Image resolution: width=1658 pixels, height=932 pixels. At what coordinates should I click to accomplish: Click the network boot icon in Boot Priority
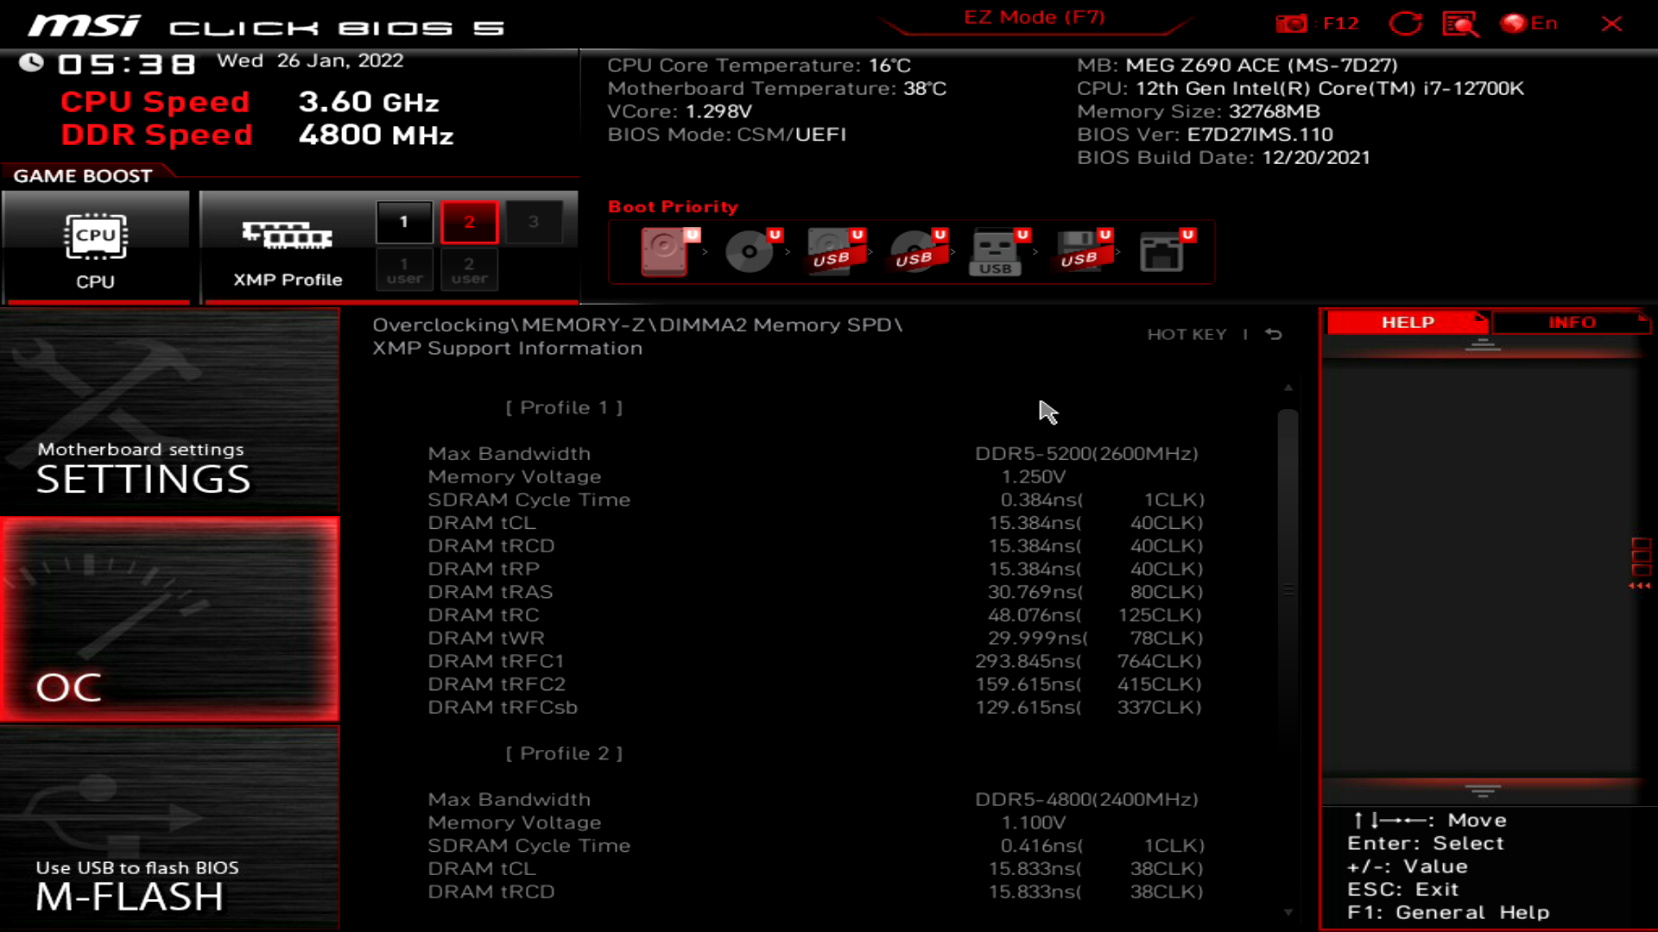point(1163,251)
